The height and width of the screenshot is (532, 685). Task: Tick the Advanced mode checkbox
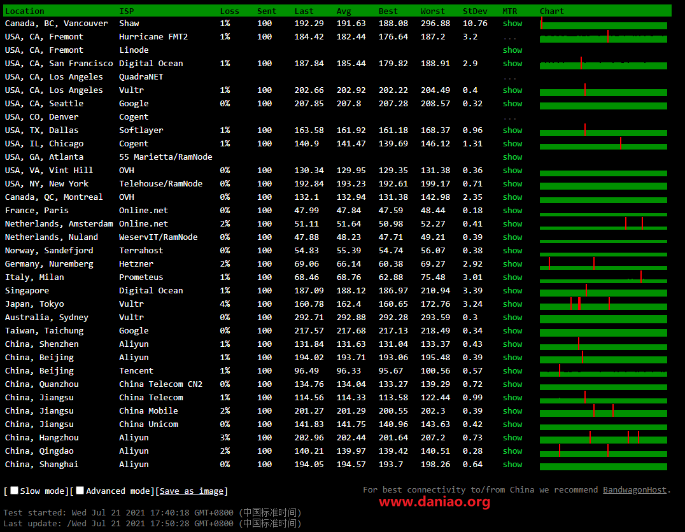coord(80,491)
